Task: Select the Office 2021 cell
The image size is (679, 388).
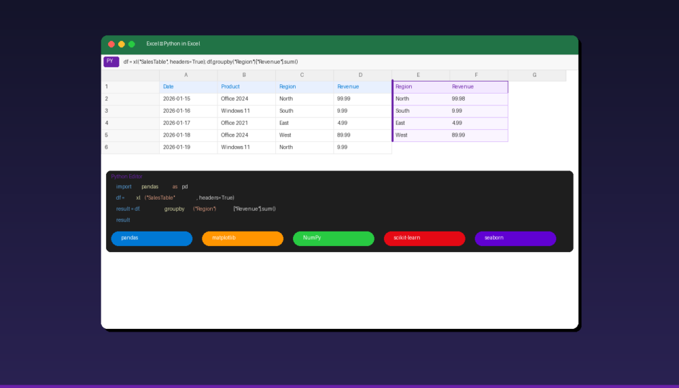Action: tap(246, 123)
